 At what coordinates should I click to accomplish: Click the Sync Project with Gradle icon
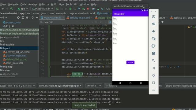coord(93,9)
